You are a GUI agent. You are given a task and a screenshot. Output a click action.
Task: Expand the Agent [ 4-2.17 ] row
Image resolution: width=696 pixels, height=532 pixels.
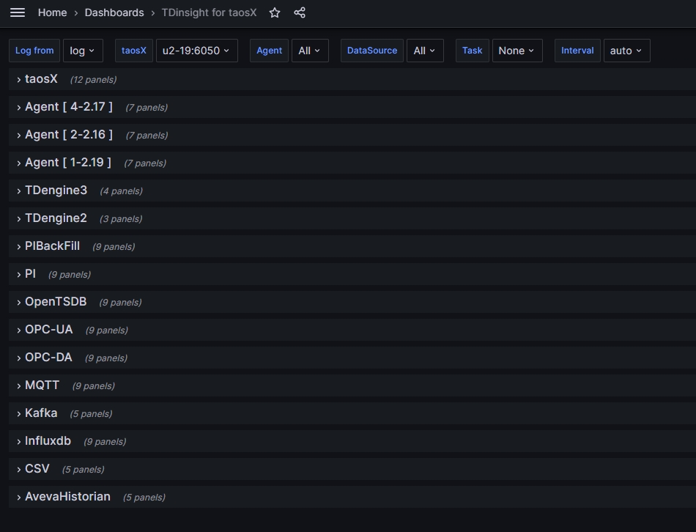tap(68, 107)
